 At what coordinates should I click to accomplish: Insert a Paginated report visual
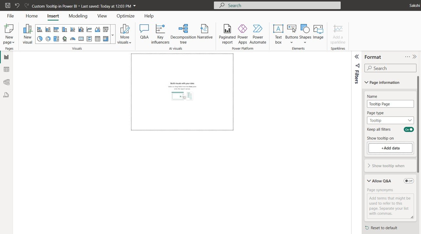(x=227, y=34)
